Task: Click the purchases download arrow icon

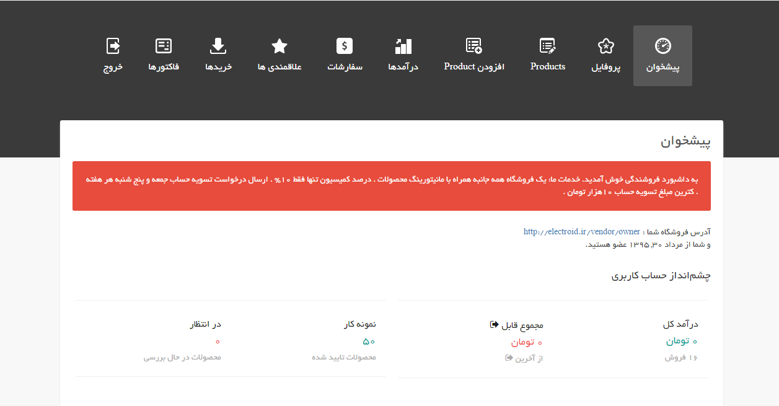Action: pyautogui.click(x=218, y=46)
